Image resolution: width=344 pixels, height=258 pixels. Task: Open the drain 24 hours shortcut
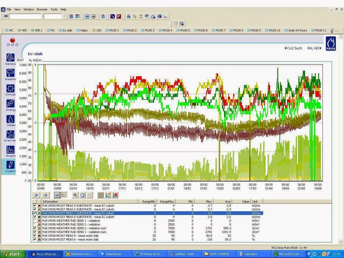tap(295, 30)
